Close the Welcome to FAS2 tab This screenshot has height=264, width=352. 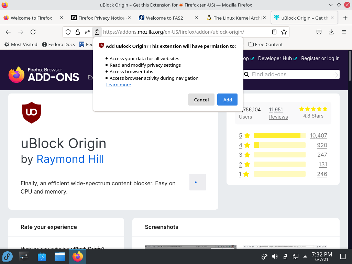coord(197,18)
